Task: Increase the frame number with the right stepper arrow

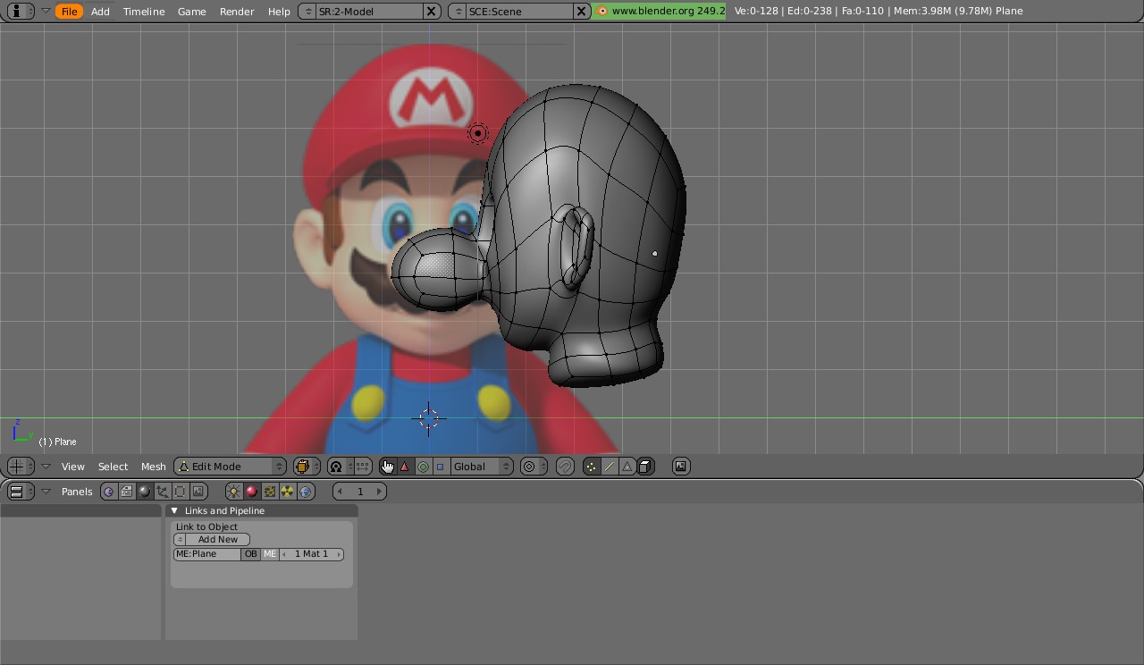Action: tap(378, 491)
